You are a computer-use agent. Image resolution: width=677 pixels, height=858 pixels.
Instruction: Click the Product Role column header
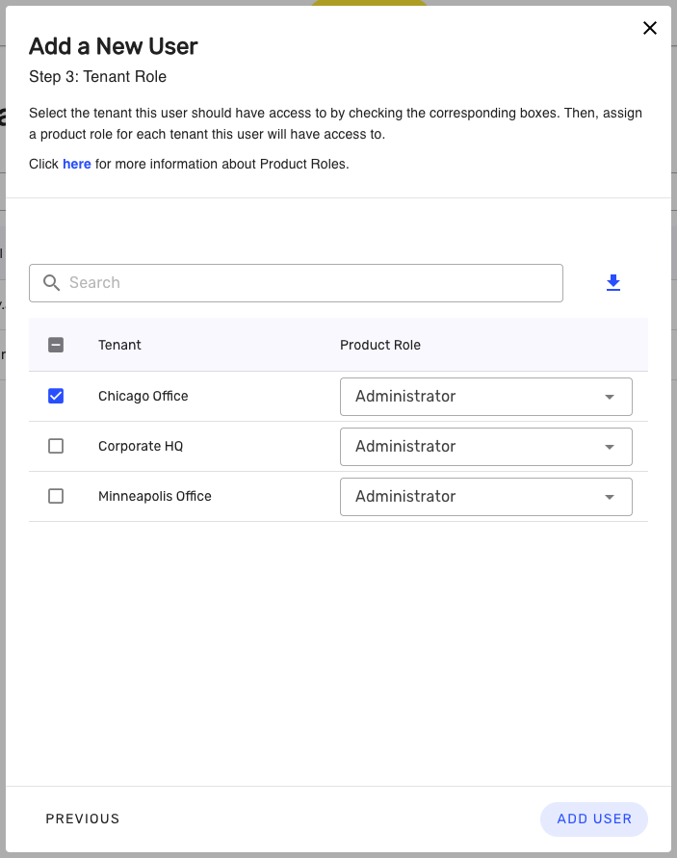pyautogui.click(x=380, y=345)
